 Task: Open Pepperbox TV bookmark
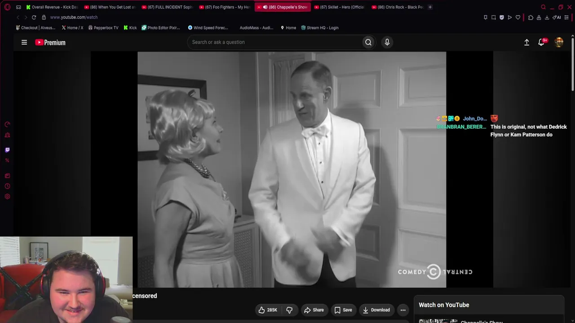tap(103, 28)
